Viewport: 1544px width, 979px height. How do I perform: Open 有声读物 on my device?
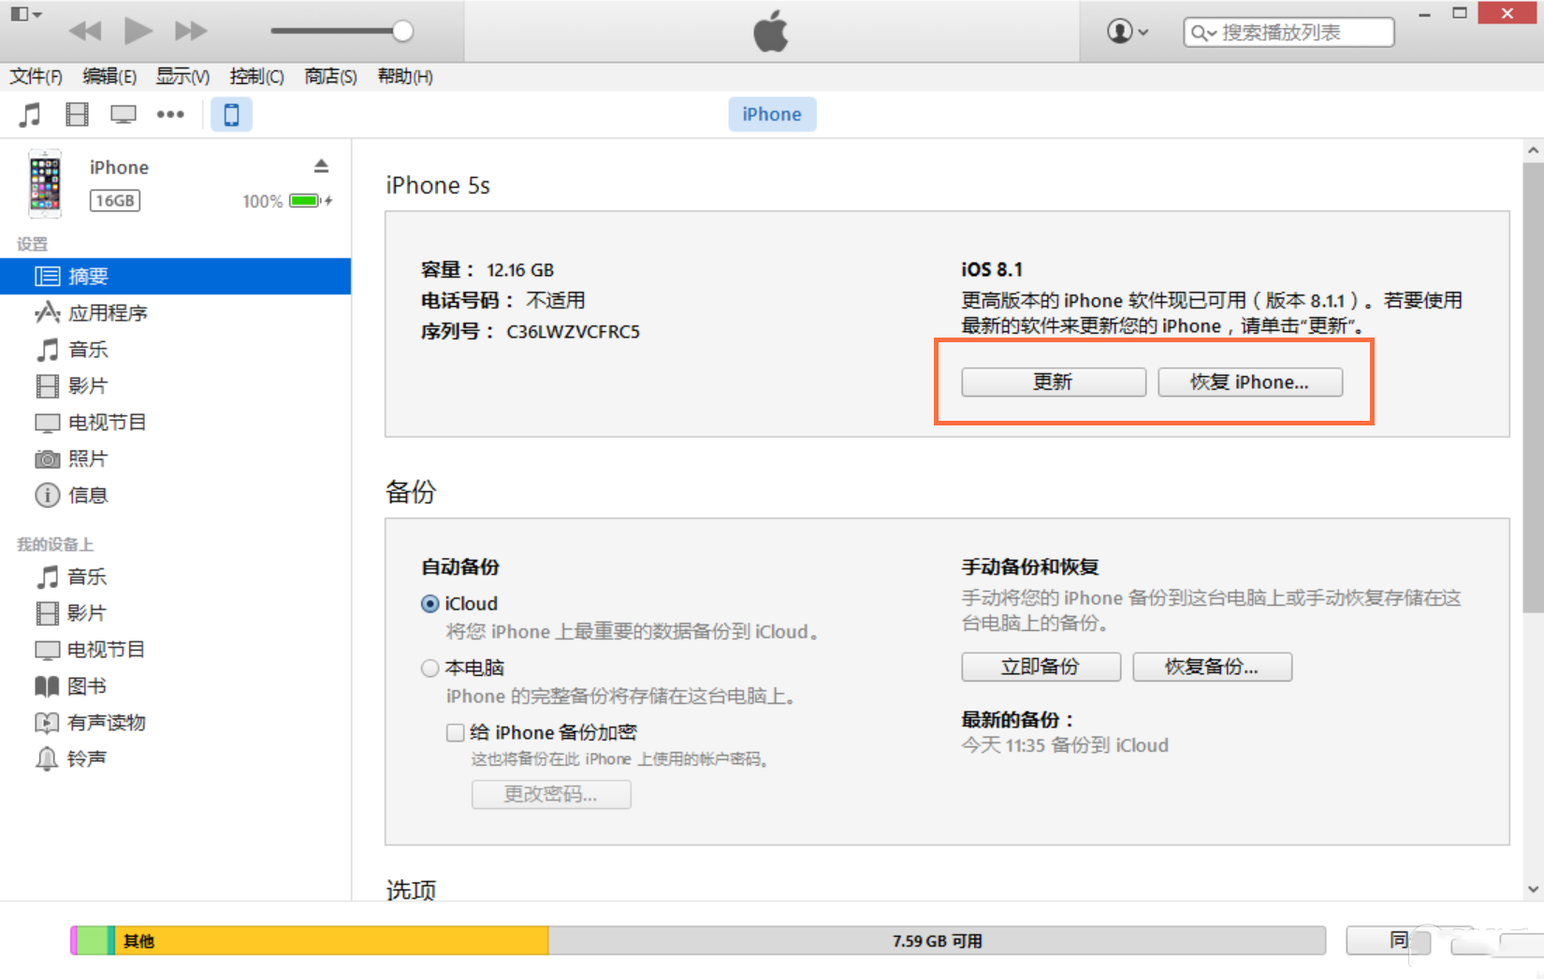pos(176,722)
